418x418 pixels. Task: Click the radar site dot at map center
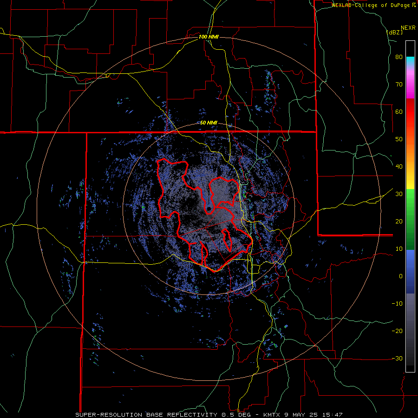[209, 209]
